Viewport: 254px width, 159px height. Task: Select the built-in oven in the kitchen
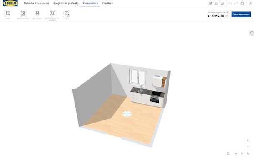[155, 99]
